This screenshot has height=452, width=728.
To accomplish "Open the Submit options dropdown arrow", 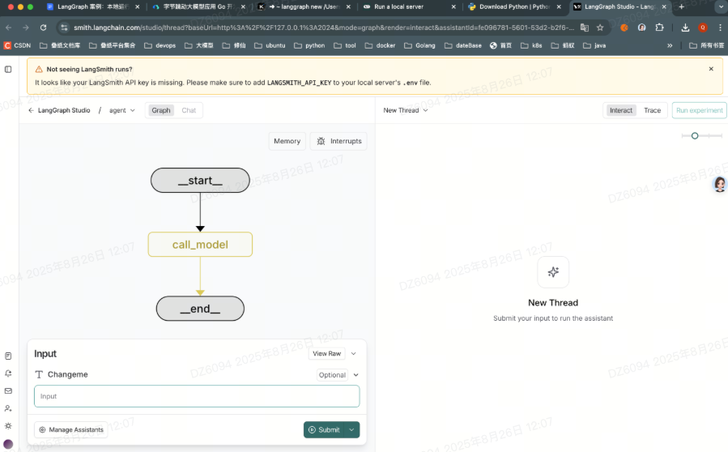I will coord(352,429).
